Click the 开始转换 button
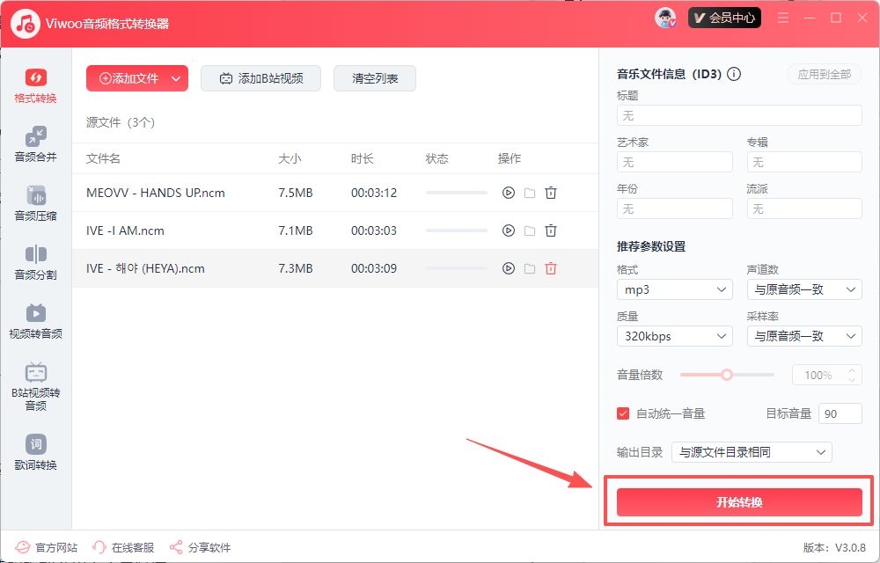The width and height of the screenshot is (880, 563). [x=739, y=502]
